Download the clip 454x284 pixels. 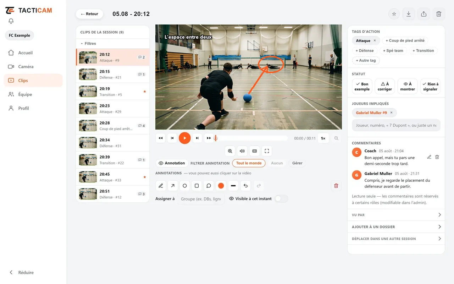[409, 14]
